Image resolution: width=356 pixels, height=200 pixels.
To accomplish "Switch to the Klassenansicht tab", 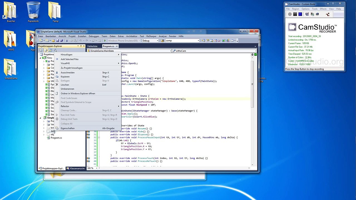I will tap(75, 169).
